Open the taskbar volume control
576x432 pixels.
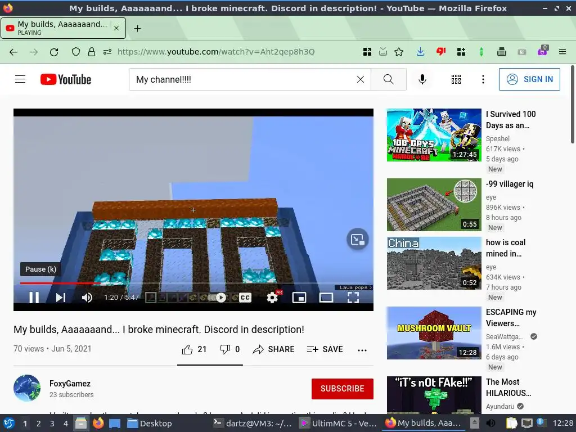point(490,424)
